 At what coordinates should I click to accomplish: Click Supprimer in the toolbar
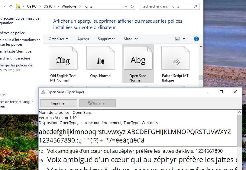click(106, 39)
